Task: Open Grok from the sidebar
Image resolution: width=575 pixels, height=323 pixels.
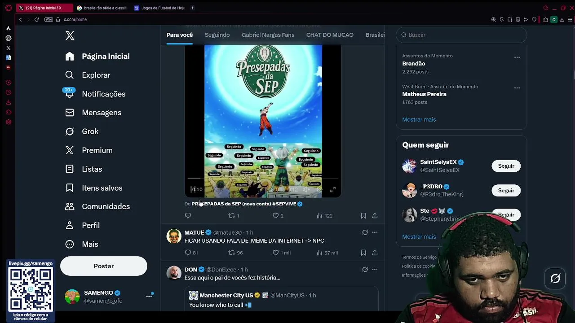Action: (x=82, y=131)
